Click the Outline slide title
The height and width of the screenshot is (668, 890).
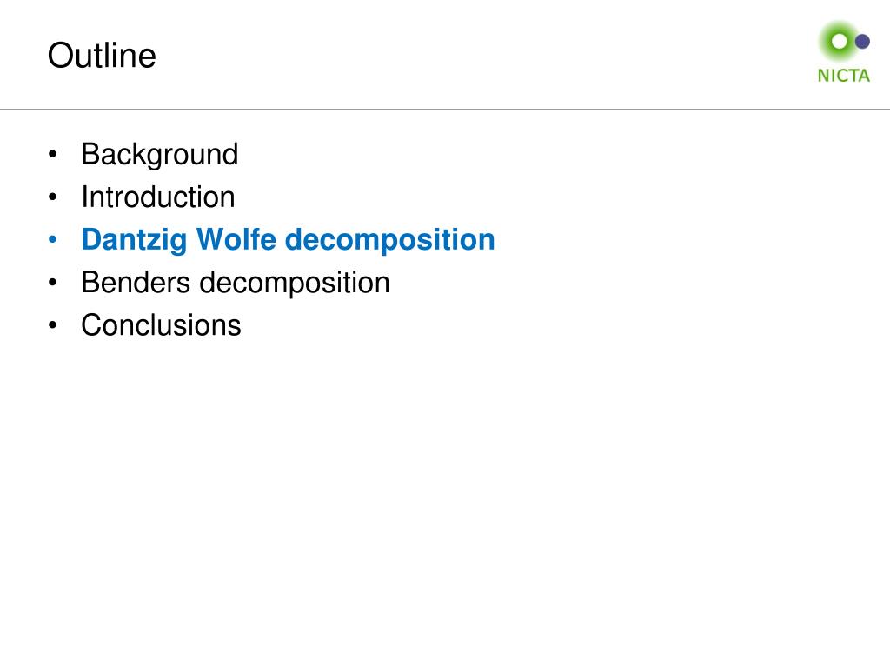click(102, 56)
